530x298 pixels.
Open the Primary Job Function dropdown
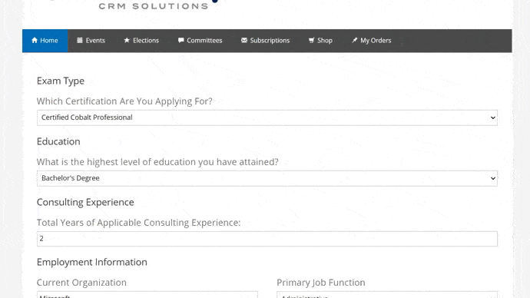pyautogui.click(x=387, y=295)
